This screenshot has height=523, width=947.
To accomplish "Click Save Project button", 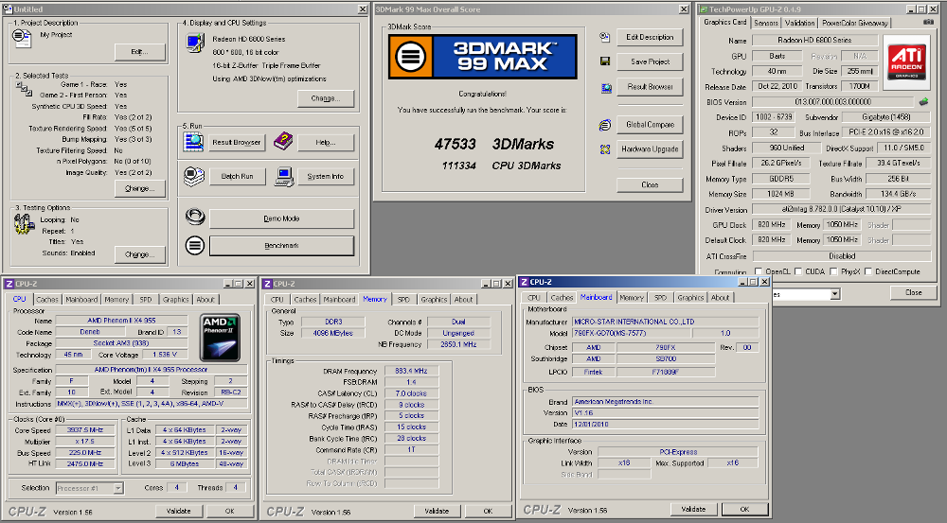I will coord(650,61).
